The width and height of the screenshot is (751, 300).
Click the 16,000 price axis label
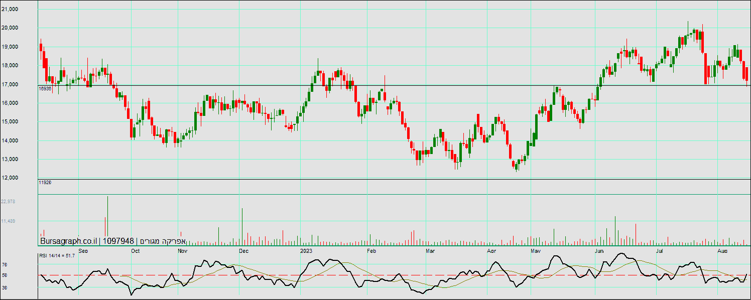click(10, 103)
